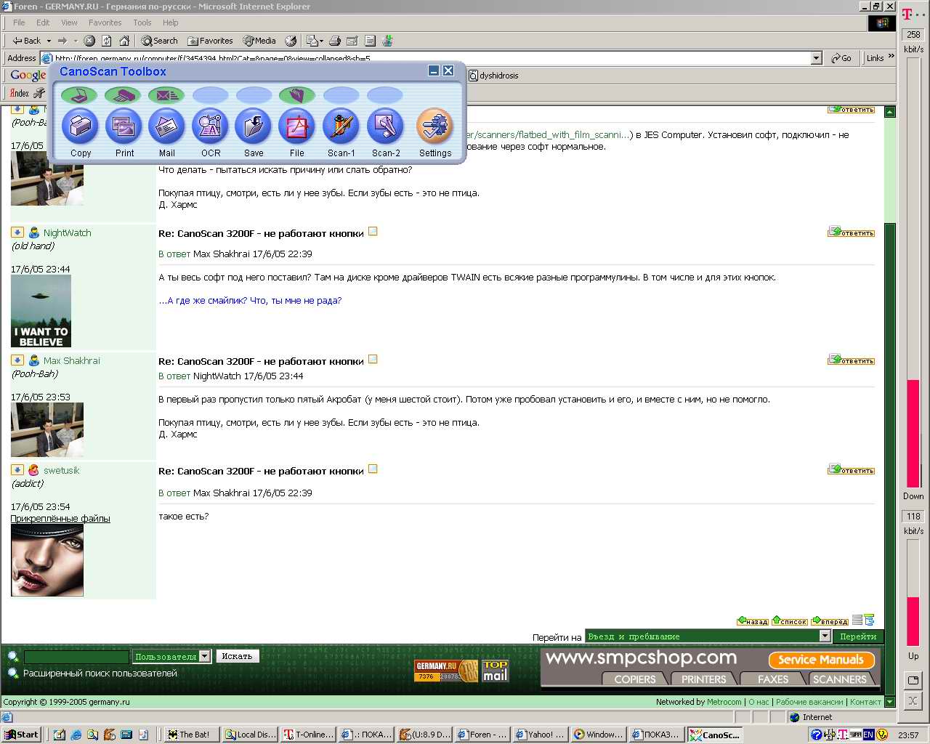The width and height of the screenshot is (930, 744).
Task: Click the green envelope oval above Mail
Action: pos(166,95)
